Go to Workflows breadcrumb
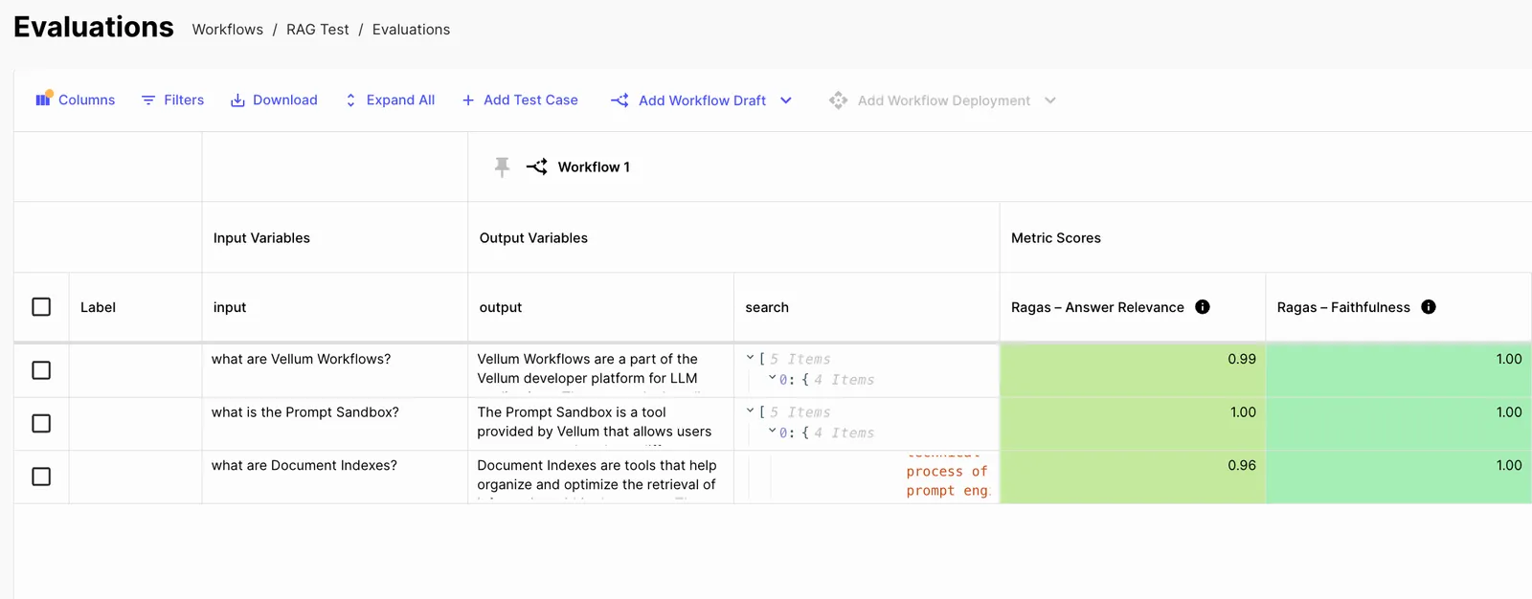This screenshot has height=599, width=1532. click(228, 30)
